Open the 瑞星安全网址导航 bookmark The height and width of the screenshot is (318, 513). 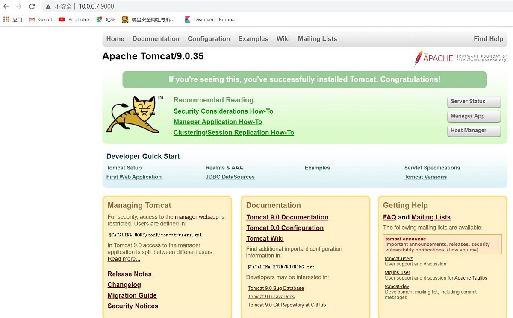pos(148,19)
